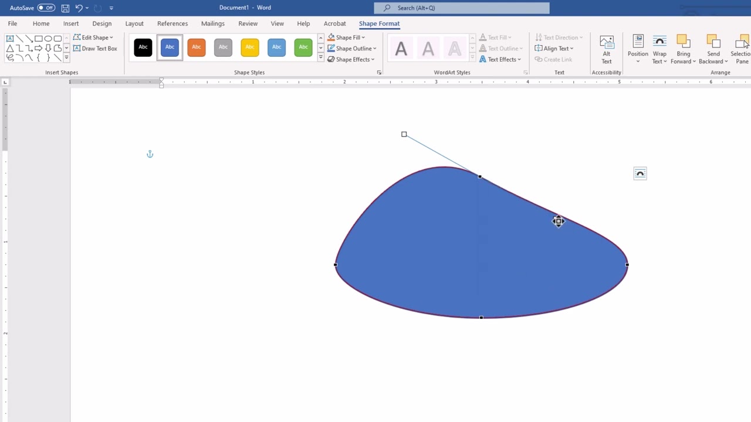Toggle the AutoSave switch
Viewport: 751px width, 422px height.
coord(46,8)
